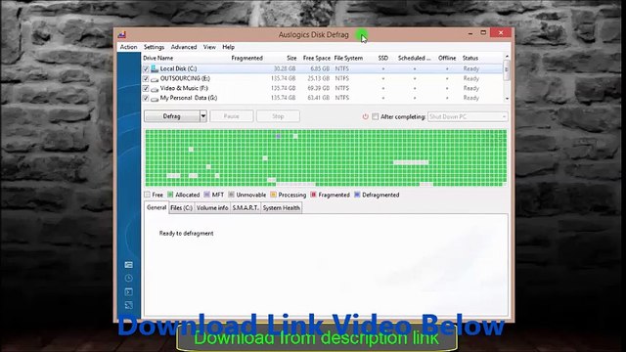This screenshot has width=626, height=352.
Task: Switch to the Volume info tab
Action: [212, 208]
